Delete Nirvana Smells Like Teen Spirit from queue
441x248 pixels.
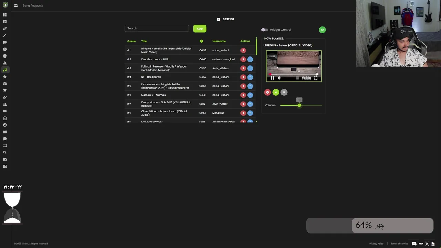tap(243, 50)
